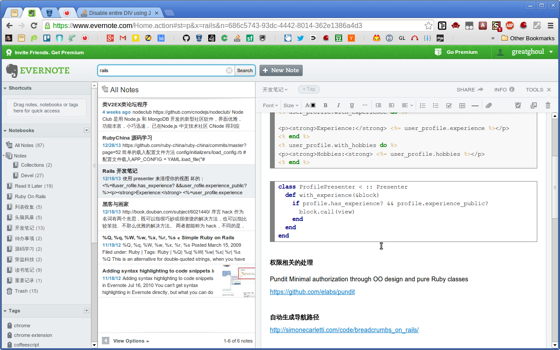The height and width of the screenshot is (350, 560).
Task: Collapse the Notebooks section
Action: point(5,130)
